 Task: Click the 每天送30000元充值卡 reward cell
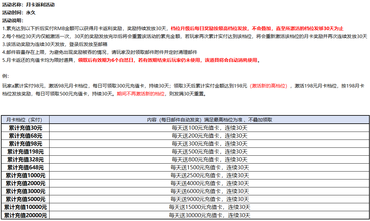coord(209,215)
